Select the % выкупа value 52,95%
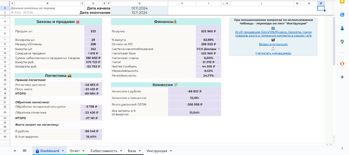This screenshot has width=349, height=155. click(x=209, y=40)
